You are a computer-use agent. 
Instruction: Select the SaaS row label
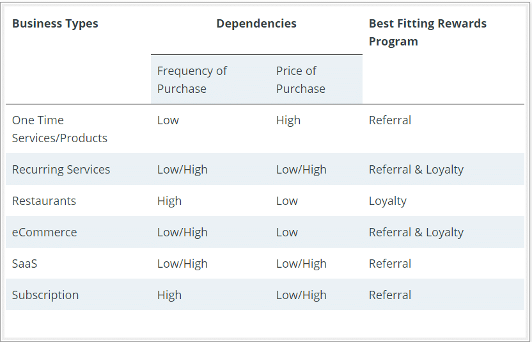click(24, 263)
